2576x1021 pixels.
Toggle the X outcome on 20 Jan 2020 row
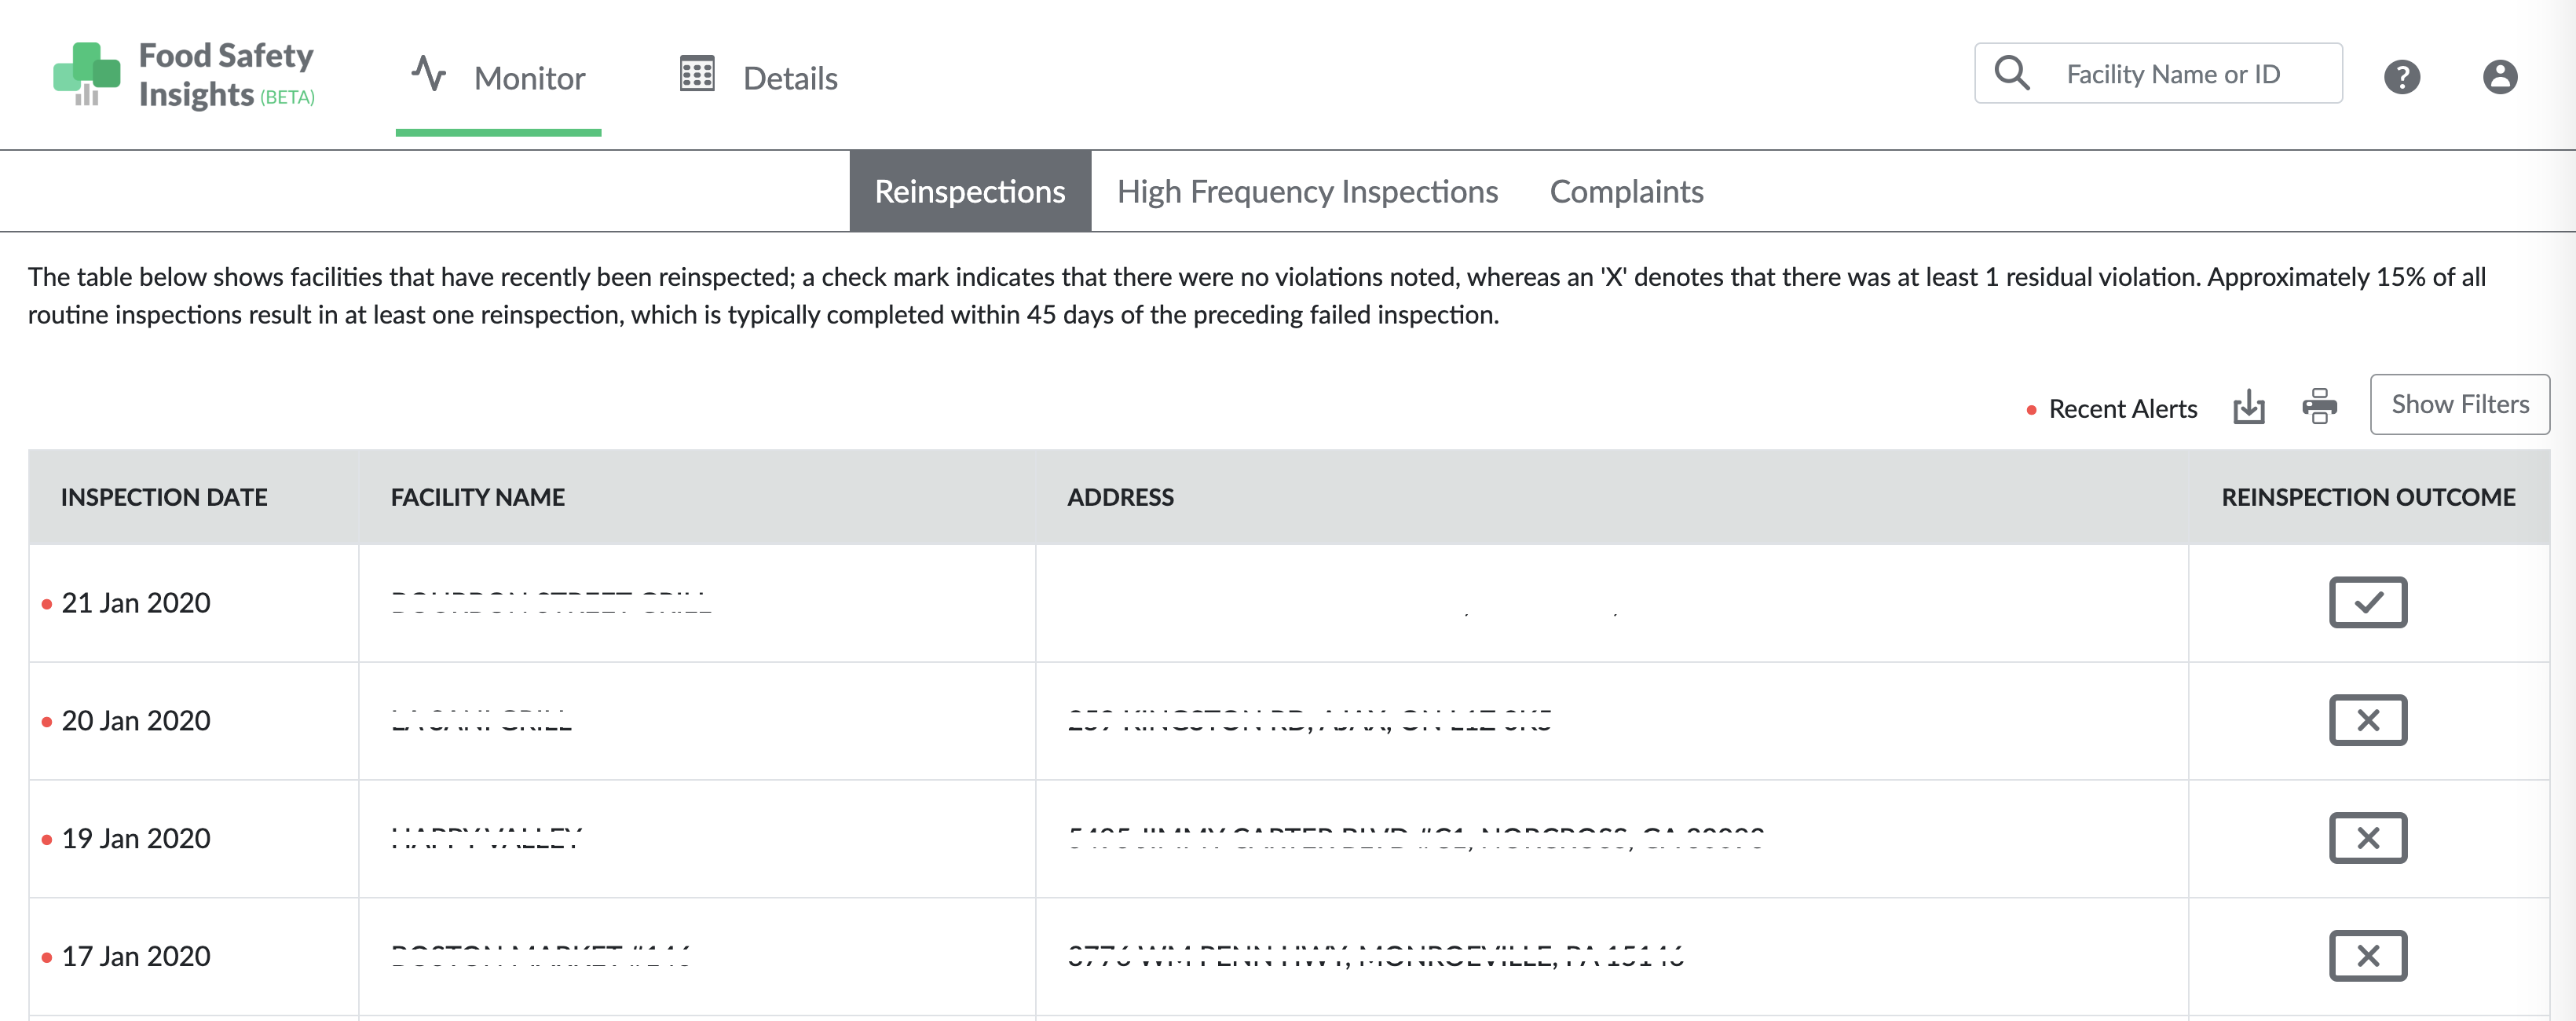(x=2368, y=720)
